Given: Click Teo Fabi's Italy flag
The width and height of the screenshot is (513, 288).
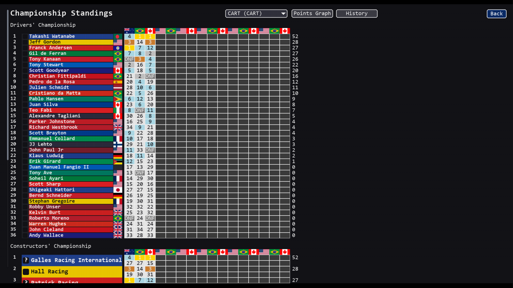Looking at the screenshot, I should pyautogui.click(x=118, y=110).
